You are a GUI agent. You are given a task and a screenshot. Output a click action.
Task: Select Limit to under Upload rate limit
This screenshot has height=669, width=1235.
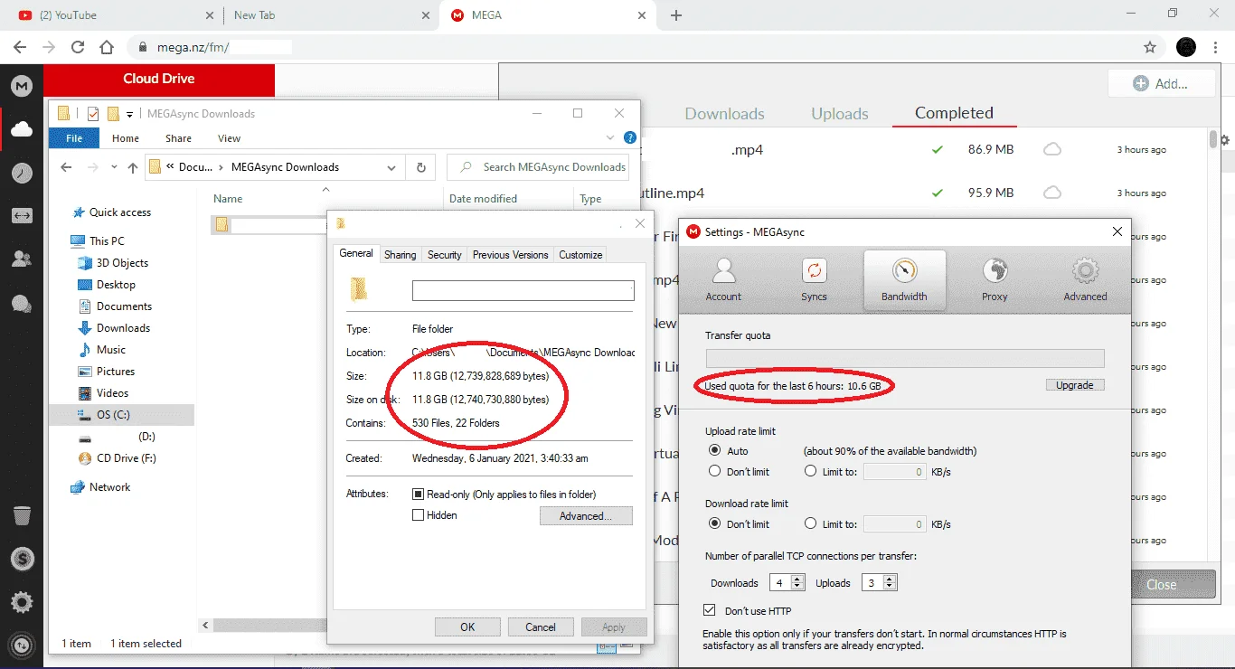click(x=810, y=471)
